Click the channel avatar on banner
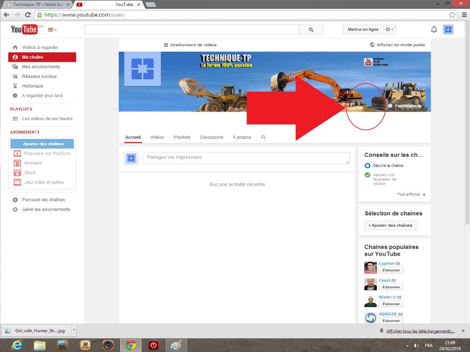 (142, 69)
